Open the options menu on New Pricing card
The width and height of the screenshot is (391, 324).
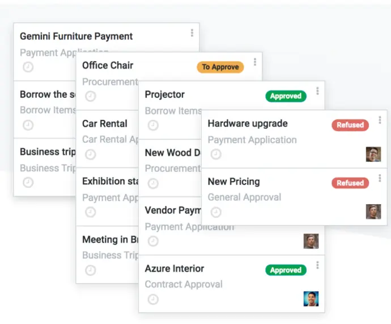click(380, 178)
